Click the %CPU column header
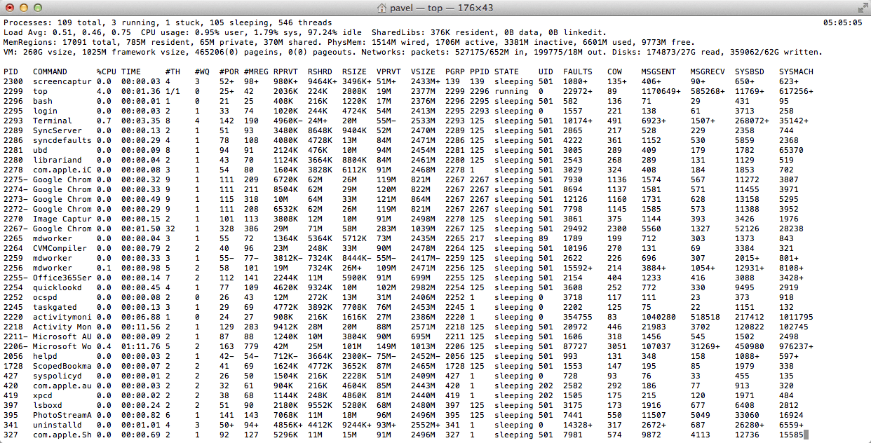The height and width of the screenshot is (443, 871). pyautogui.click(x=107, y=71)
